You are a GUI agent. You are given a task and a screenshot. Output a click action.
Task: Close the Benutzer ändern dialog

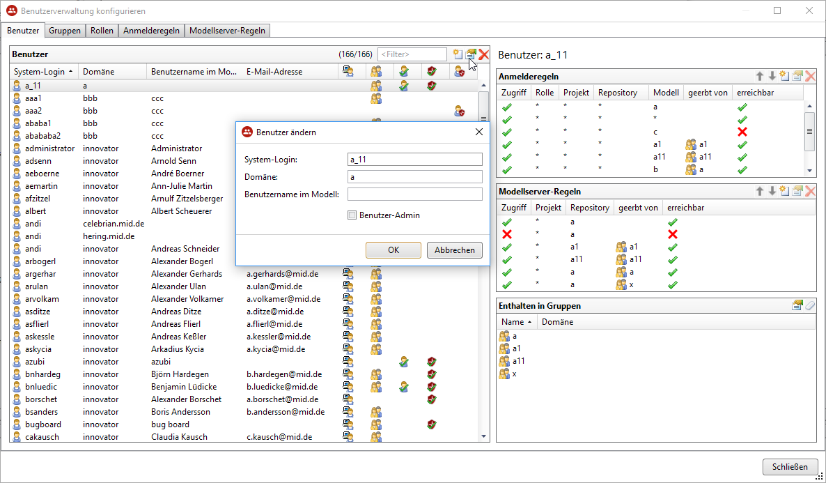pos(479,132)
